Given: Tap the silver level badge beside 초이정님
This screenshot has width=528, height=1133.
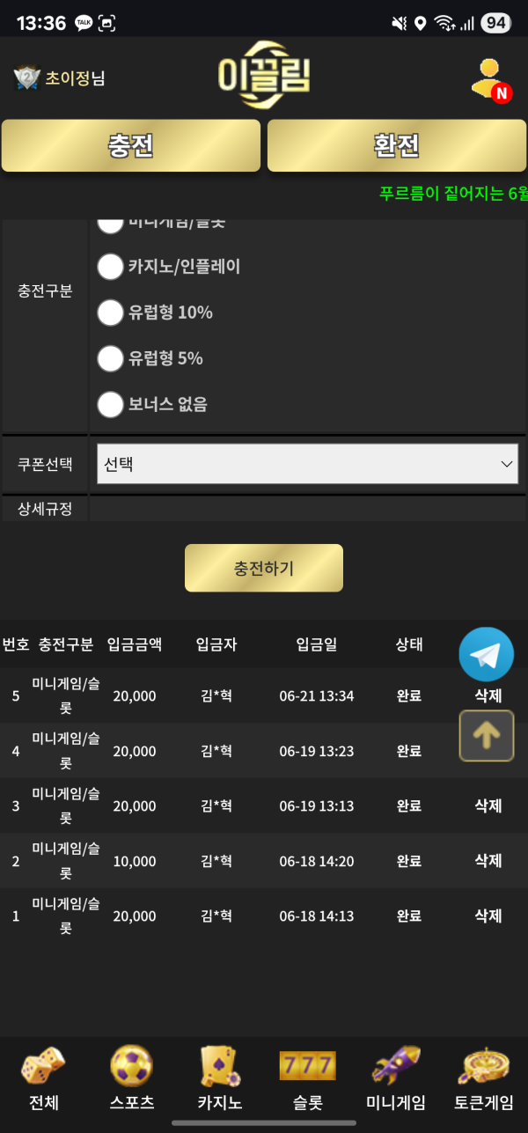Looking at the screenshot, I should pos(27,78).
